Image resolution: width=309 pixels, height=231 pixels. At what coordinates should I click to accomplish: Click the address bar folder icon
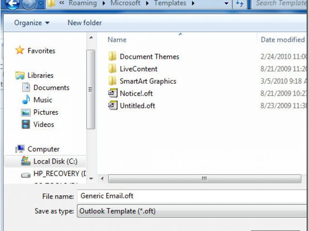[x=51, y=3]
